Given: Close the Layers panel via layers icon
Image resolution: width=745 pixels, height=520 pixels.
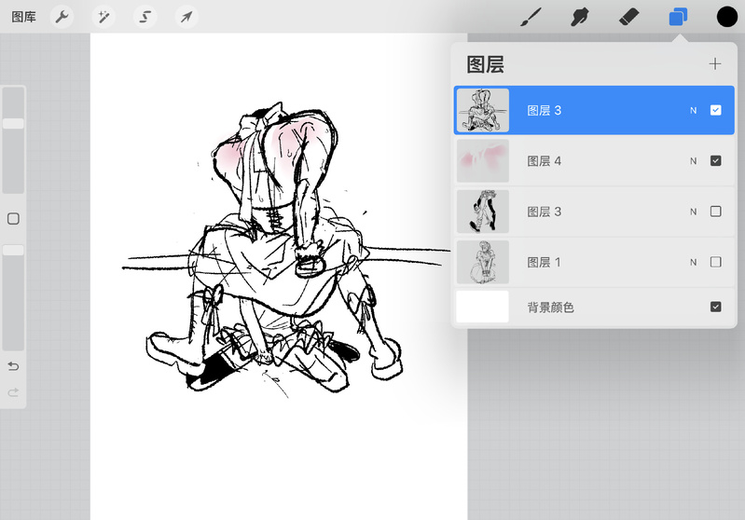Looking at the screenshot, I should 678,17.
